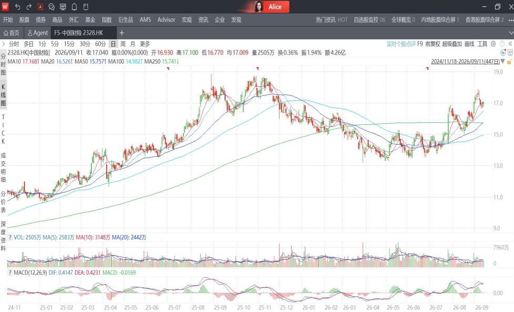Open the 更多 more periods dropdown
This screenshot has height=312, width=514.
145,44
